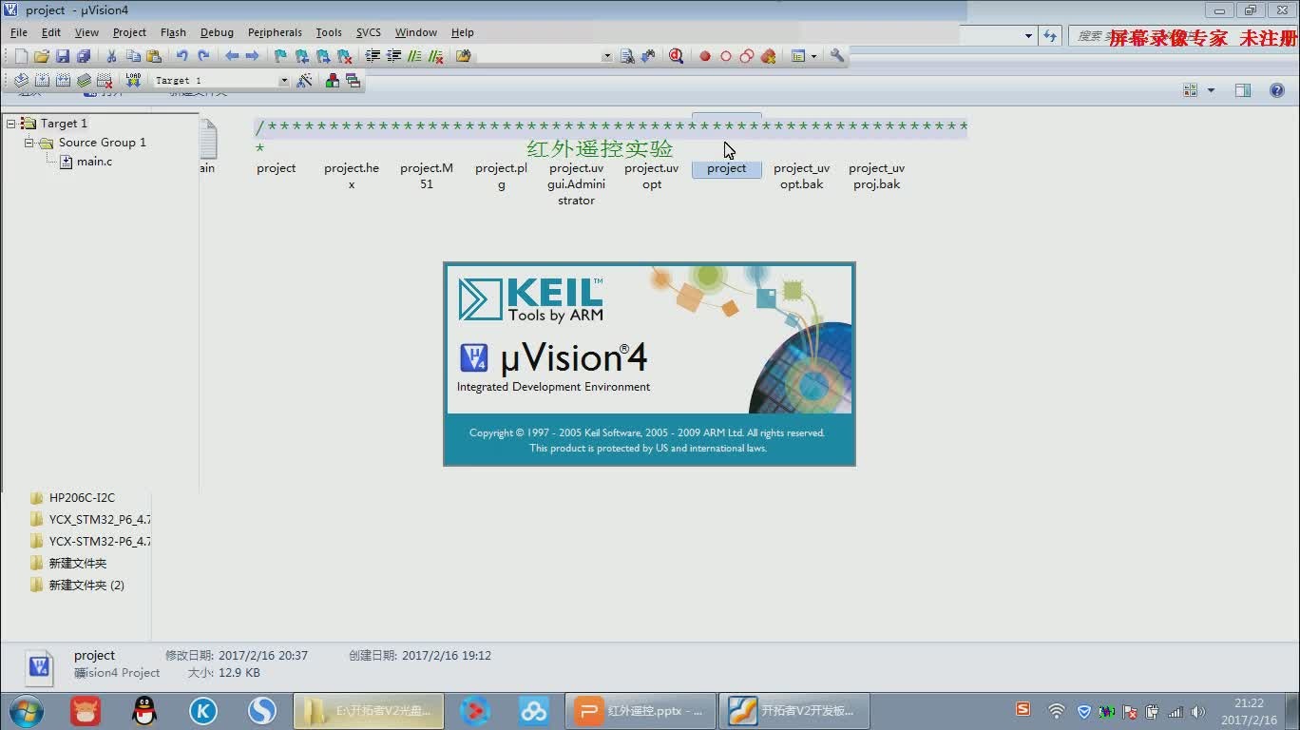Click the Windows Start button

(x=26, y=710)
